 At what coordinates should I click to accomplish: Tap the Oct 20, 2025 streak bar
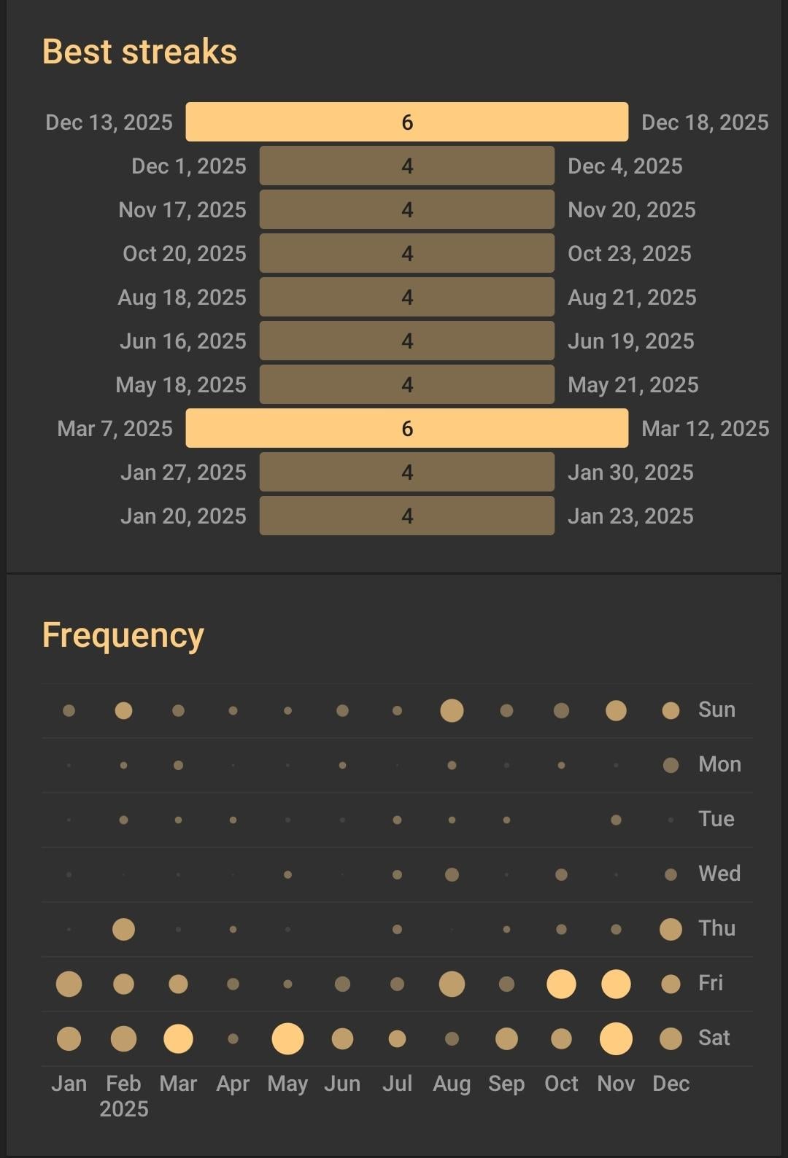(x=406, y=253)
